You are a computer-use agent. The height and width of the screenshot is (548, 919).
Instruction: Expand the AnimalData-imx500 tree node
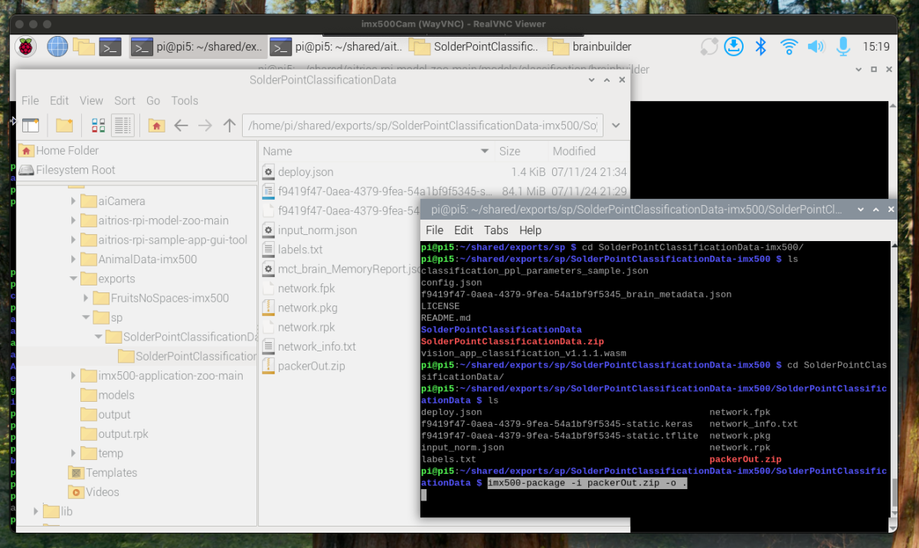[x=73, y=259]
